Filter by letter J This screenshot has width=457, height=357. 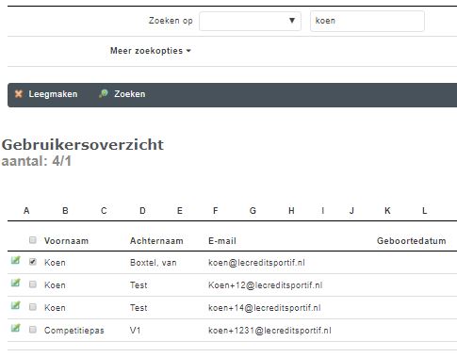351,211
